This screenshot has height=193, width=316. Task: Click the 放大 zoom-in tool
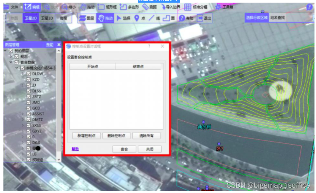(x=50, y=7)
